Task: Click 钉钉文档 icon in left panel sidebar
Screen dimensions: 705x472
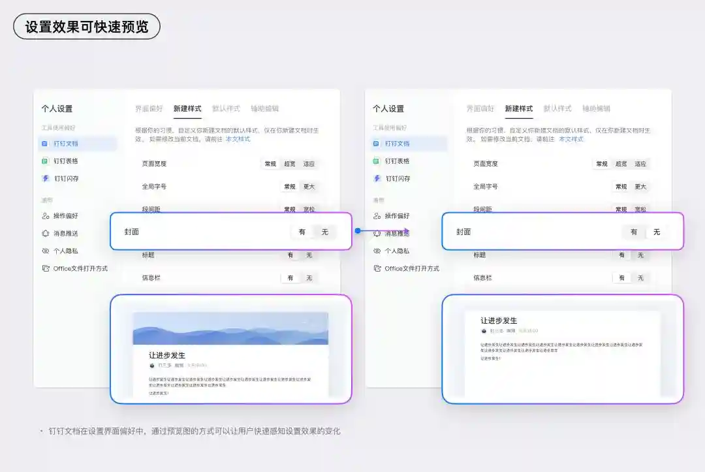Action: tap(45, 144)
